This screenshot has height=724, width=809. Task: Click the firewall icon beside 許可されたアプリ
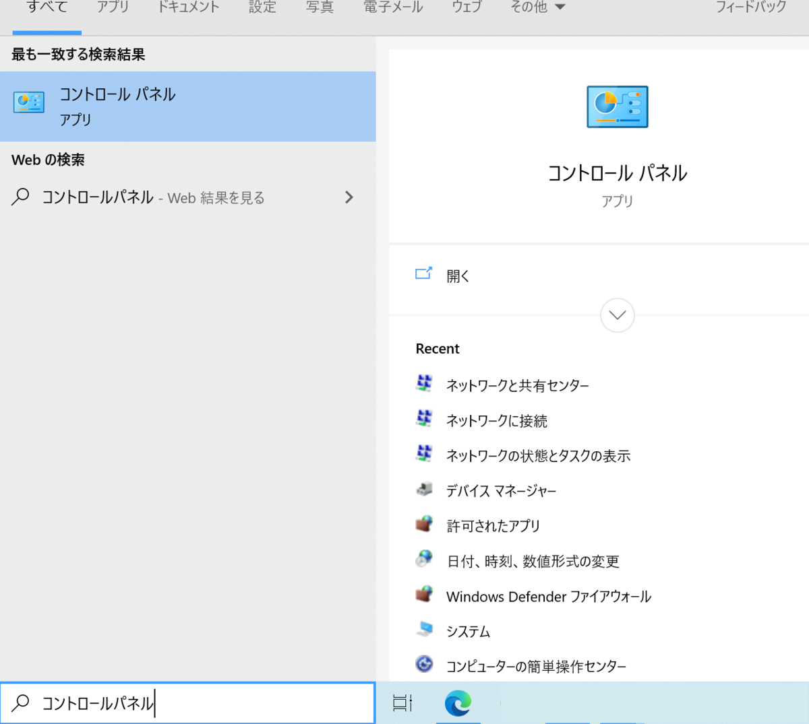coord(424,524)
